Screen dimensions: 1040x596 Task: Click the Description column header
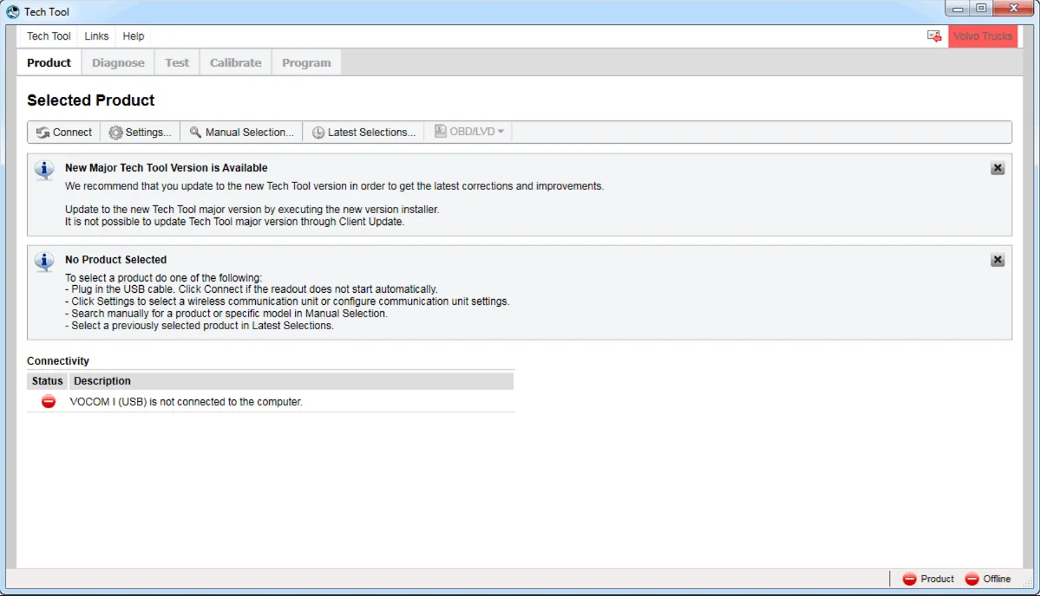pyautogui.click(x=291, y=381)
